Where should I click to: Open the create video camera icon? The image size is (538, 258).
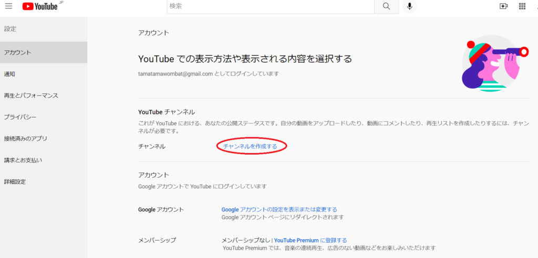(503, 6)
